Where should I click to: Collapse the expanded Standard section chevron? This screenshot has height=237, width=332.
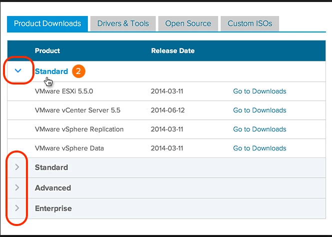[18, 70]
